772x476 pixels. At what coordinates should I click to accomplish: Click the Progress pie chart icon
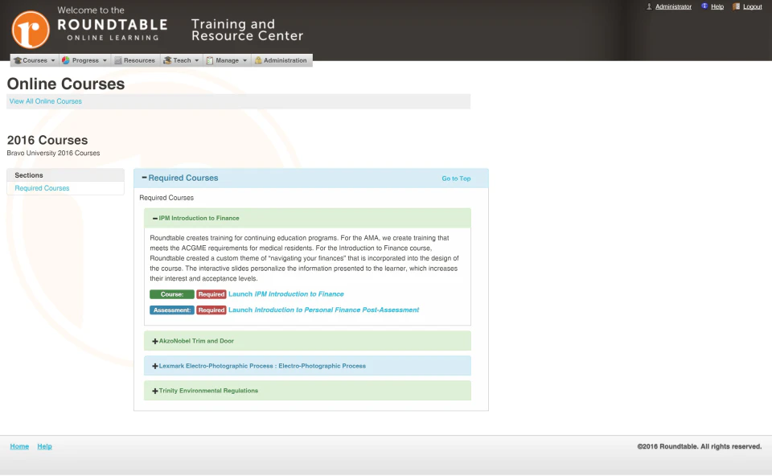pos(67,59)
